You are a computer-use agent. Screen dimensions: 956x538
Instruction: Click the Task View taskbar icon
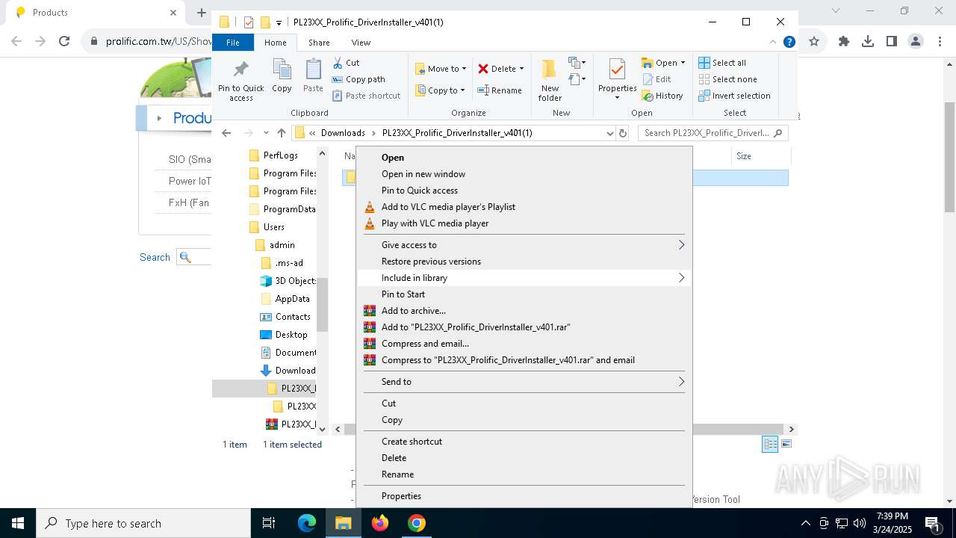(269, 523)
